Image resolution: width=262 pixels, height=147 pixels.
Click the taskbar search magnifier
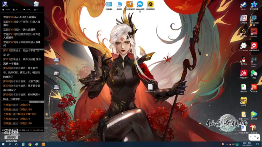point(10,144)
